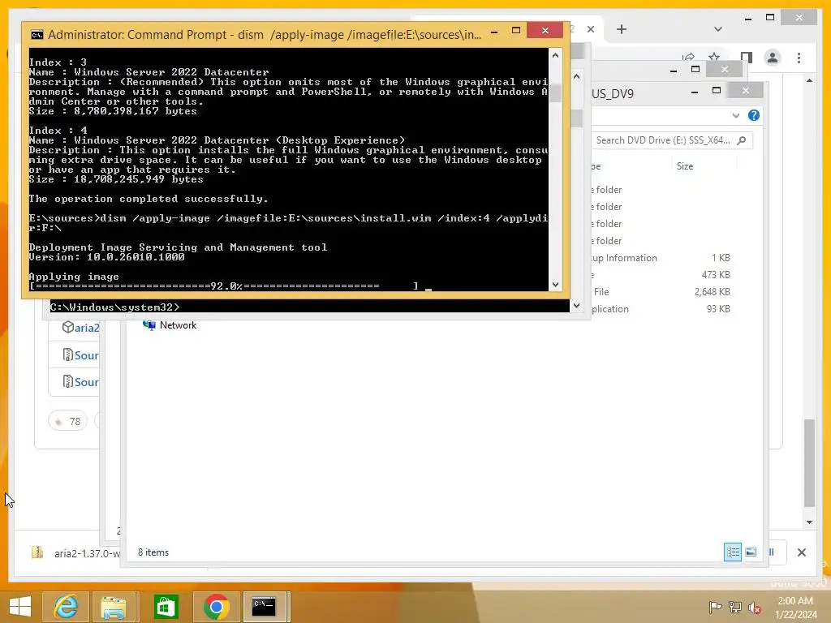
Task: Click the 78 reactions button
Action: 68,421
